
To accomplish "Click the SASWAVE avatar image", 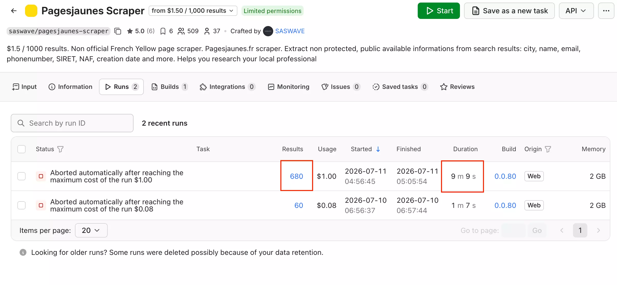I will coord(268,31).
